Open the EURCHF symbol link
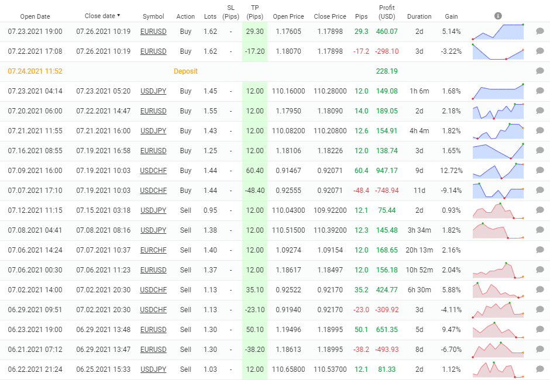The image size is (550, 380). click(x=153, y=250)
